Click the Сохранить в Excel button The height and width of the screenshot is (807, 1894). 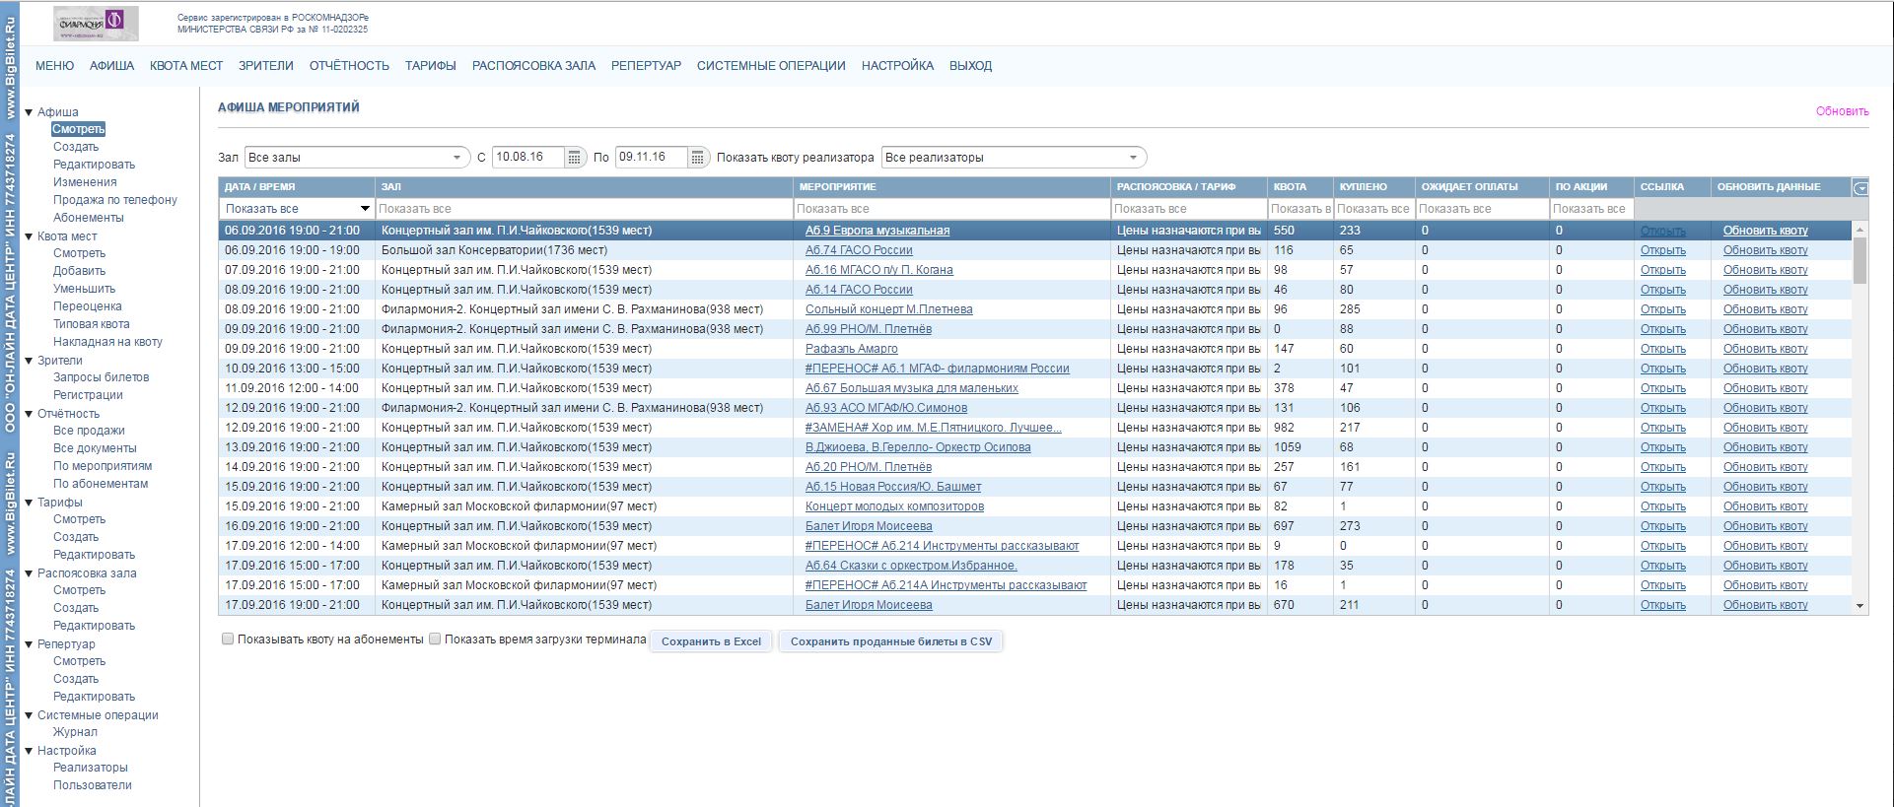pyautogui.click(x=711, y=641)
